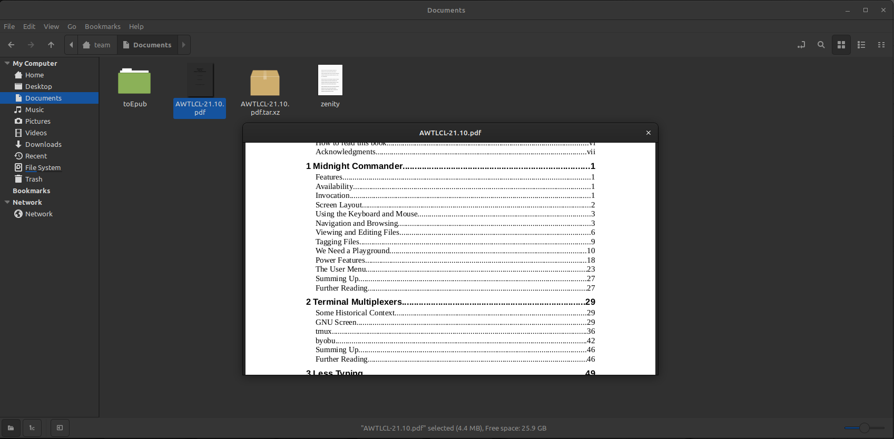Image resolution: width=894 pixels, height=439 pixels.
Task: Open the Help menu
Action: point(136,26)
